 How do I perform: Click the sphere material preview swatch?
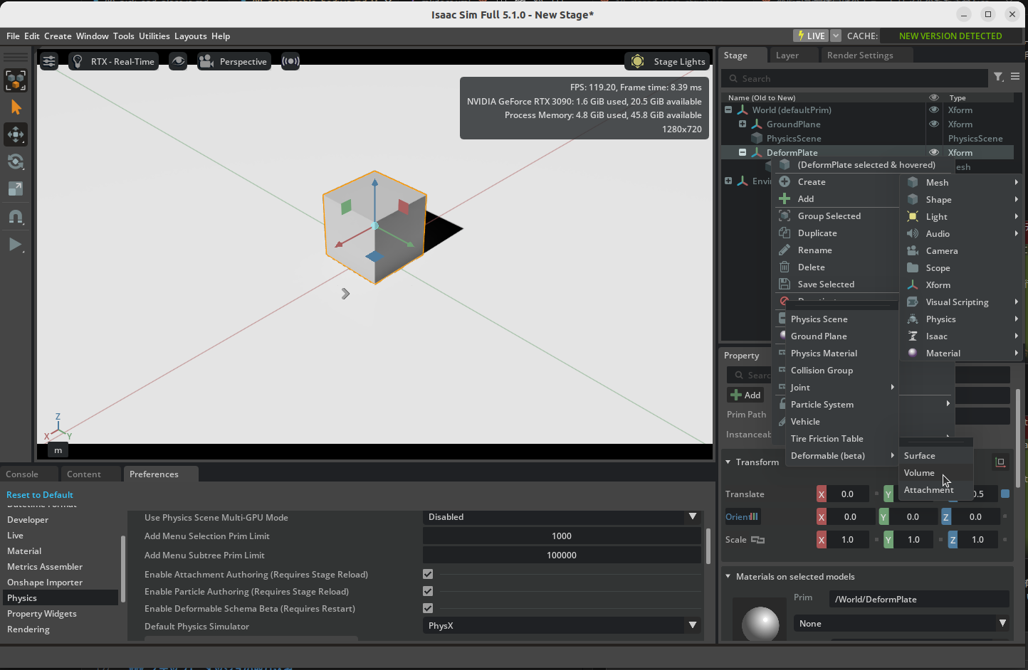pos(759,624)
